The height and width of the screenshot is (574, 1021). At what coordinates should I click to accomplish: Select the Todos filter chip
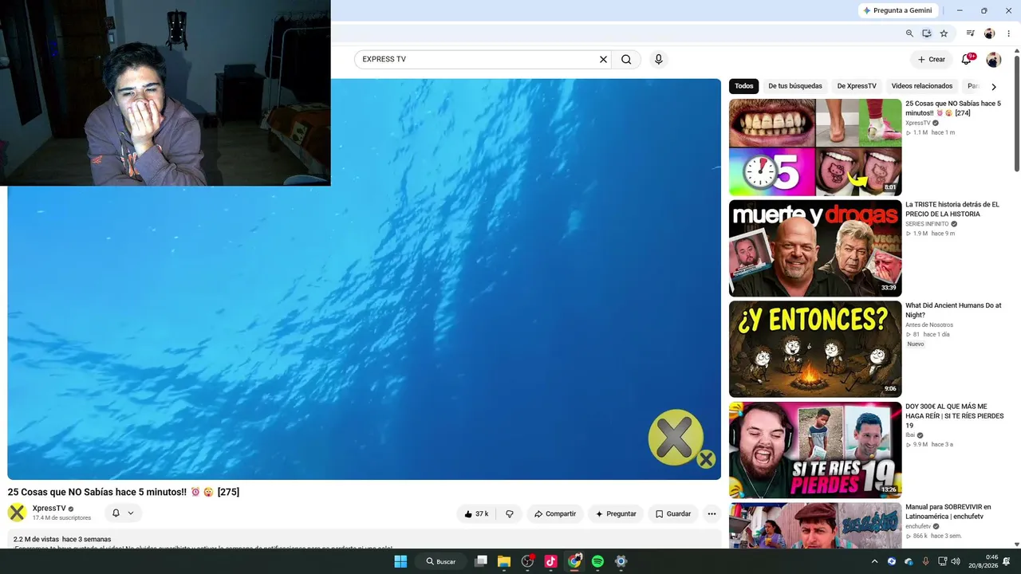[x=744, y=86]
